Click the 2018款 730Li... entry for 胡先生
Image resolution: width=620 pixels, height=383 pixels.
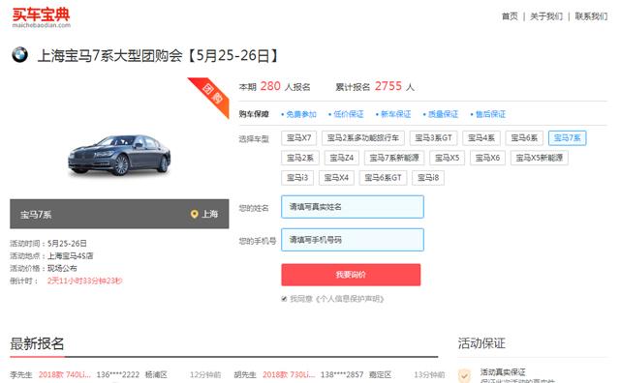click(289, 374)
